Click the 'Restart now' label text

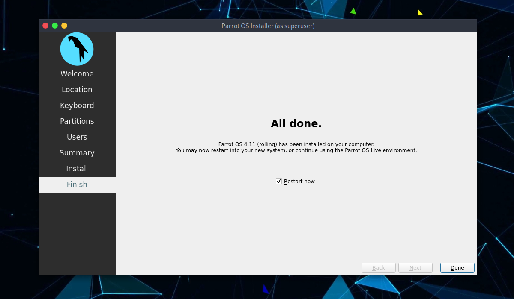(299, 182)
